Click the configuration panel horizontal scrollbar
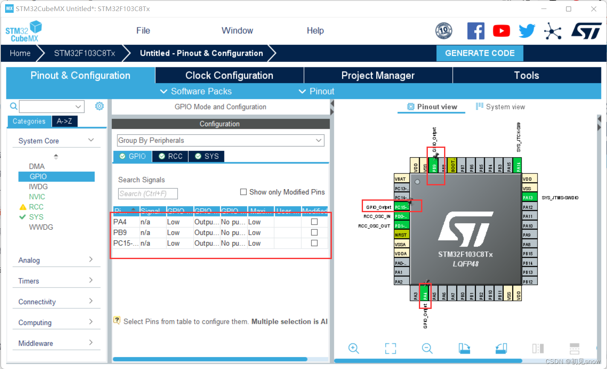 pyautogui.click(x=210, y=359)
